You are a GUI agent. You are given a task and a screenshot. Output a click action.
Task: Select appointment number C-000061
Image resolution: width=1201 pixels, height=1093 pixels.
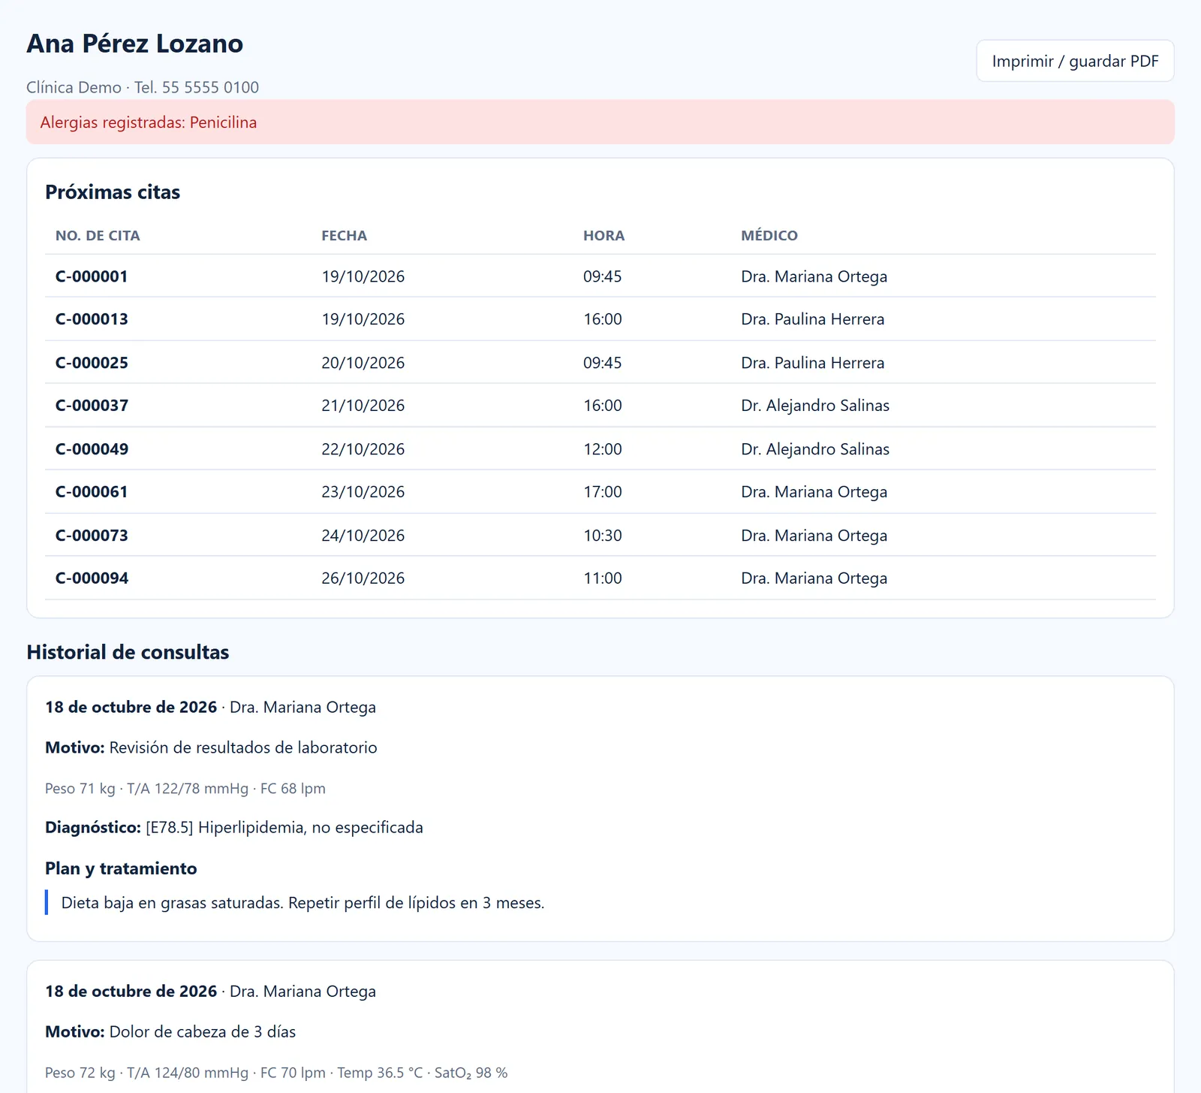coord(92,492)
